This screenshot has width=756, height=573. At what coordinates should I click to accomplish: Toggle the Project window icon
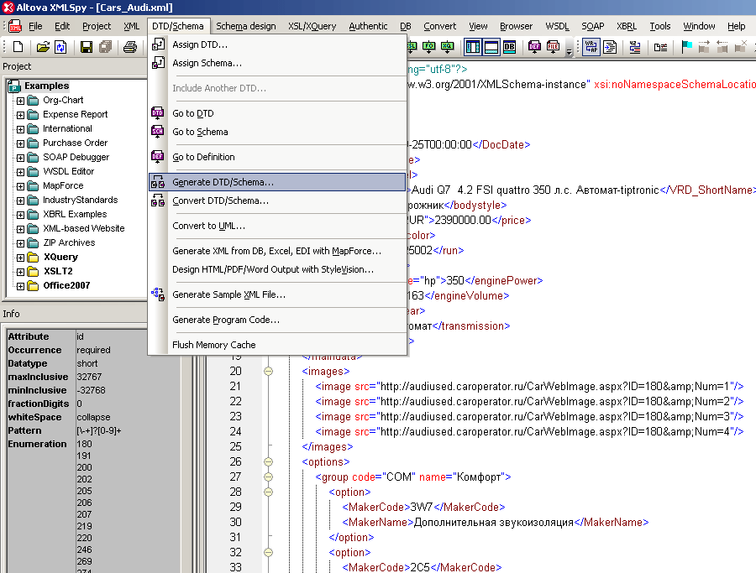pos(473,47)
